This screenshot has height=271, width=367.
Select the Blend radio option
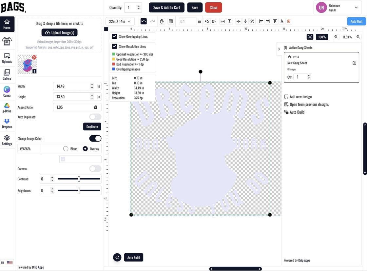[66, 148]
